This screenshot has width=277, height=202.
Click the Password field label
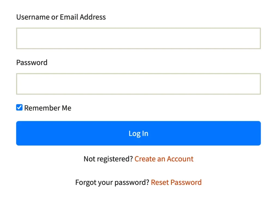click(x=32, y=62)
